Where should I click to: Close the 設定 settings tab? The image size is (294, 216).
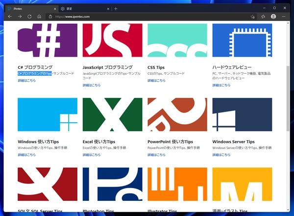108,9
